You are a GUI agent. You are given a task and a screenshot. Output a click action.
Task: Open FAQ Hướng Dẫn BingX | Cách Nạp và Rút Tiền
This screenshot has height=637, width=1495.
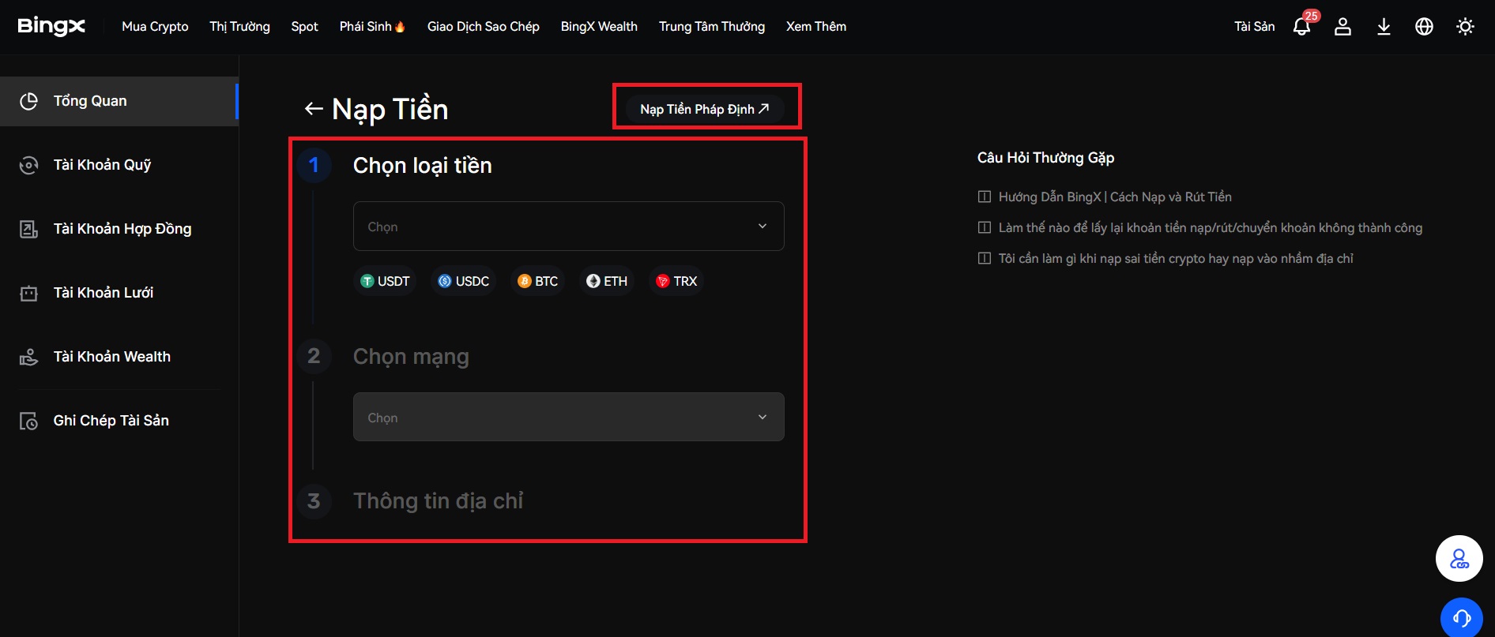click(1115, 197)
